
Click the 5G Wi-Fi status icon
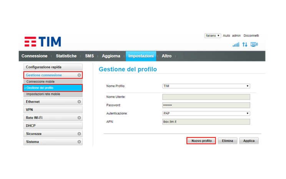pos(254,44)
